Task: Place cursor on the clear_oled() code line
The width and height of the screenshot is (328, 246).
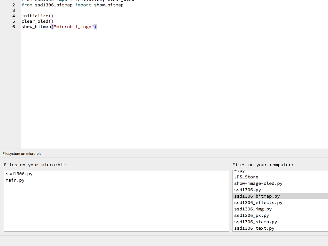Action: (x=37, y=21)
